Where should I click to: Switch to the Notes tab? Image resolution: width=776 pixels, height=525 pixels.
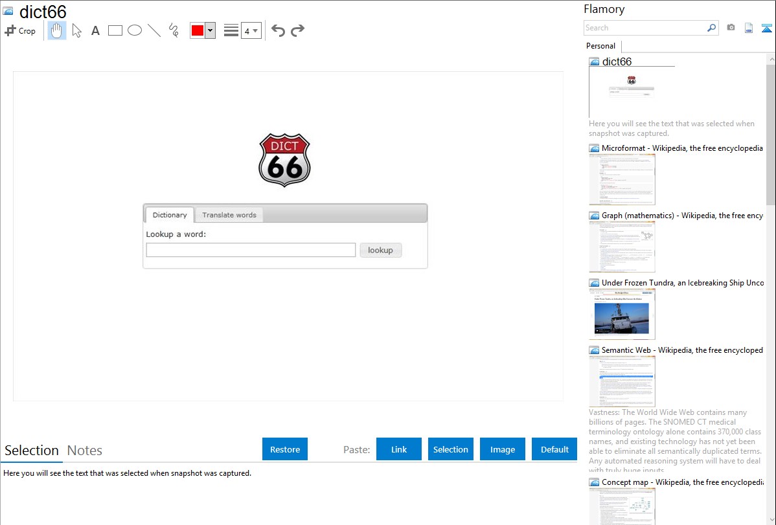(x=85, y=451)
